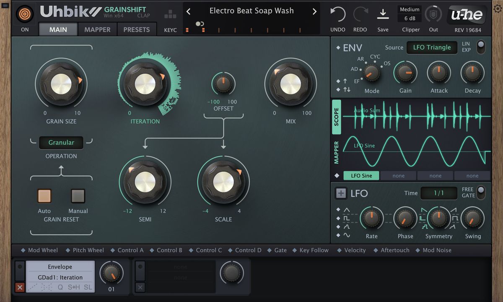The height and width of the screenshot is (302, 503).
Task: Click the LFO sine waveform diamond
Action: (338, 235)
